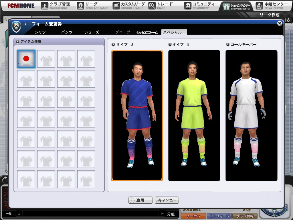Switch to the シューズ tab

pyautogui.click(x=92, y=32)
